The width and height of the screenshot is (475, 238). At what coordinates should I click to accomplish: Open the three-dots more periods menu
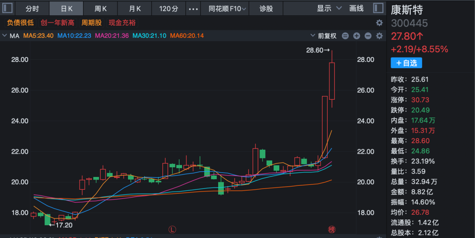193,8
